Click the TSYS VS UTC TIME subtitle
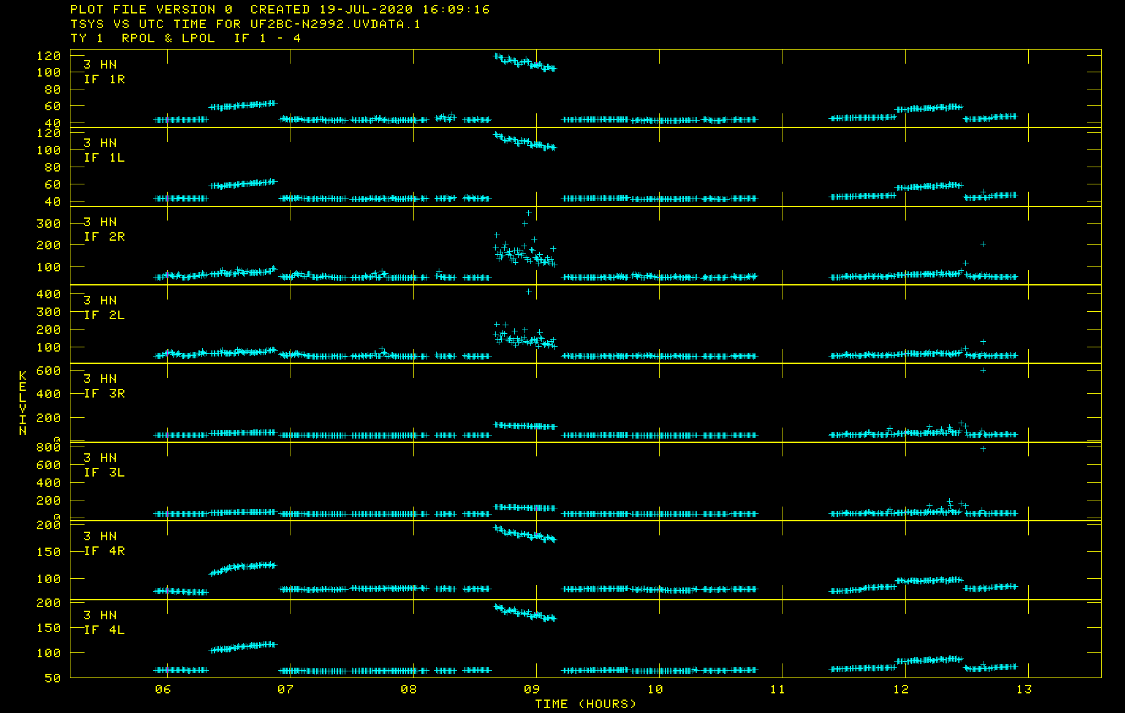The image size is (1125, 713). (245, 24)
